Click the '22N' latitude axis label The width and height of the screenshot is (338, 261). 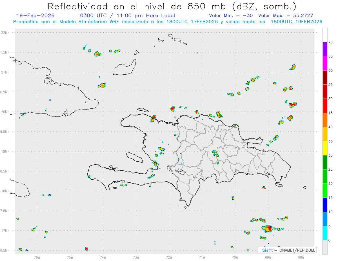[5, 33]
